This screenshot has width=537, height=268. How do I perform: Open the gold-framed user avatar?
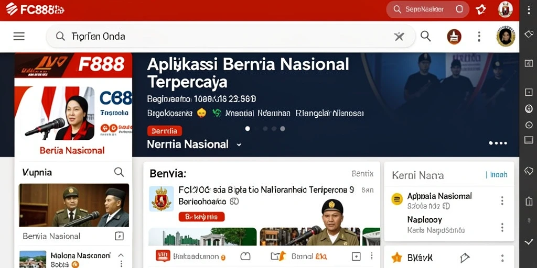(506, 37)
